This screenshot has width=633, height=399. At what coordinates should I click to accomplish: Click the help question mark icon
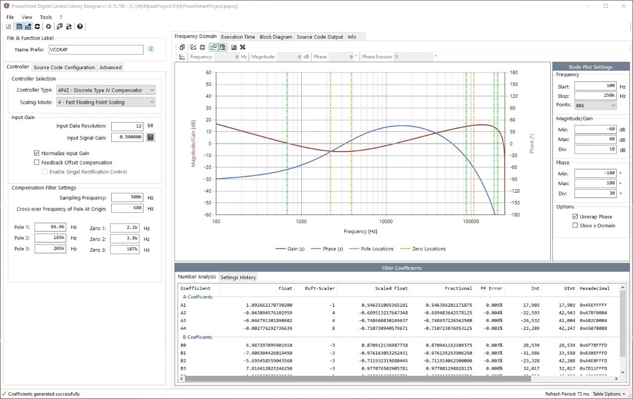pos(80,27)
